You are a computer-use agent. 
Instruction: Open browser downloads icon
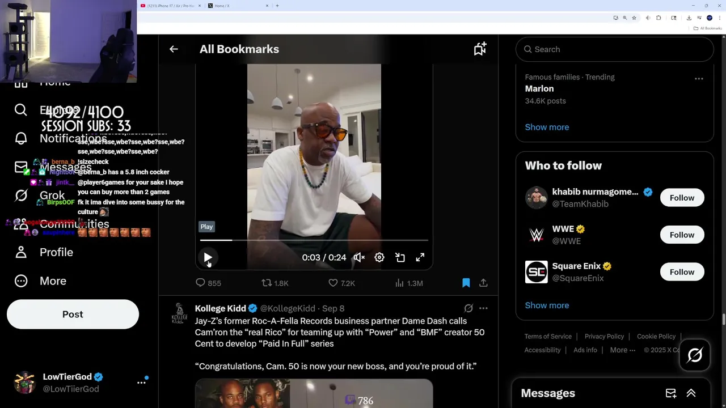click(x=689, y=18)
